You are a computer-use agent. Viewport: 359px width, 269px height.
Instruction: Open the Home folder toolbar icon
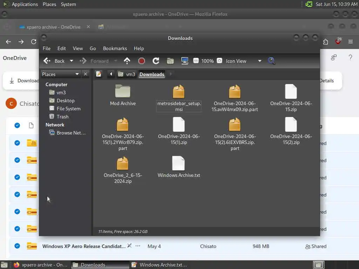click(170, 61)
